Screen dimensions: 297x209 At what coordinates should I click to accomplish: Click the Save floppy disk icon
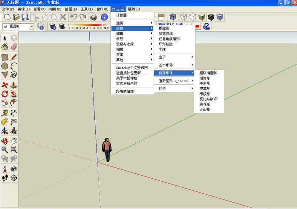25,17
